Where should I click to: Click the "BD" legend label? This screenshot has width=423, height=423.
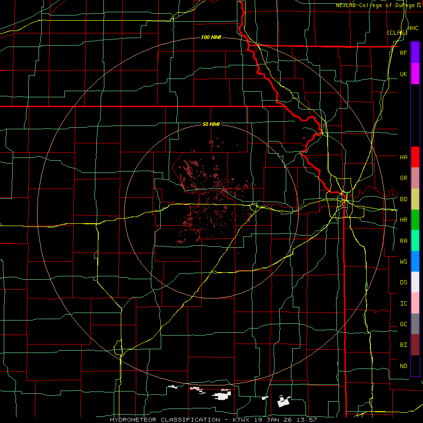point(403,199)
